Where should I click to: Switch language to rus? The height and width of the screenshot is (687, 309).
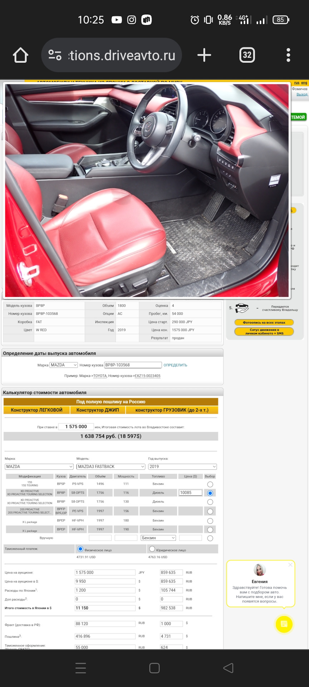296,83
